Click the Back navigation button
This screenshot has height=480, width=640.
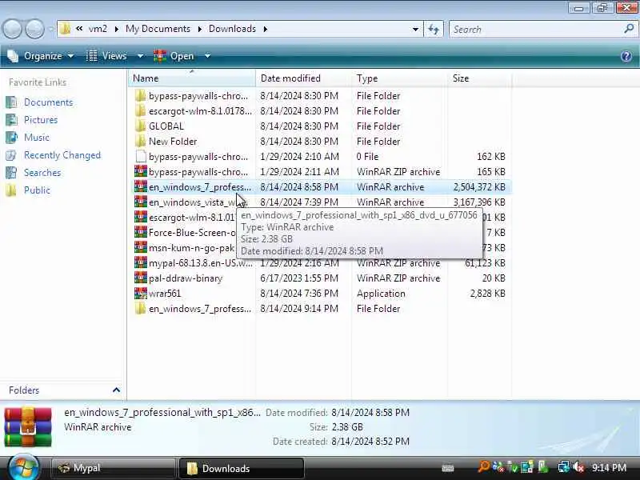point(12,30)
